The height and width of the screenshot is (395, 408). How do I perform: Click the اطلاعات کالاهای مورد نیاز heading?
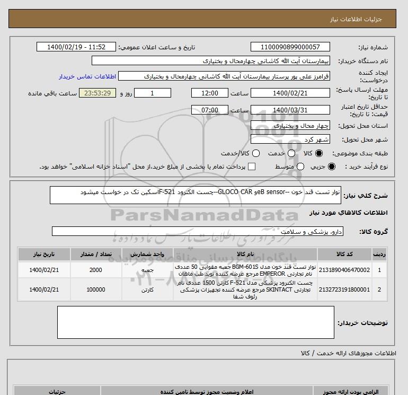(349, 213)
